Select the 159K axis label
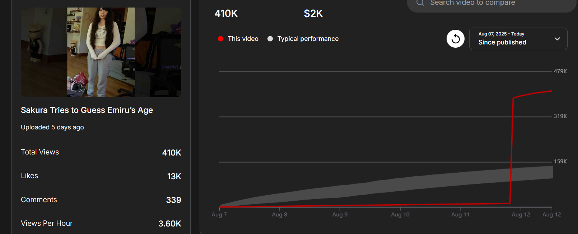 (x=560, y=162)
